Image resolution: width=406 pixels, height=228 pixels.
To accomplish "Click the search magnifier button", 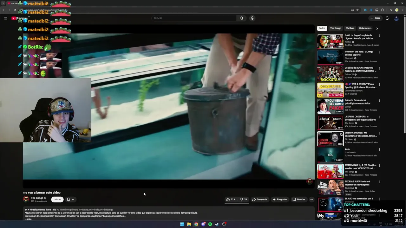I will (241, 18).
